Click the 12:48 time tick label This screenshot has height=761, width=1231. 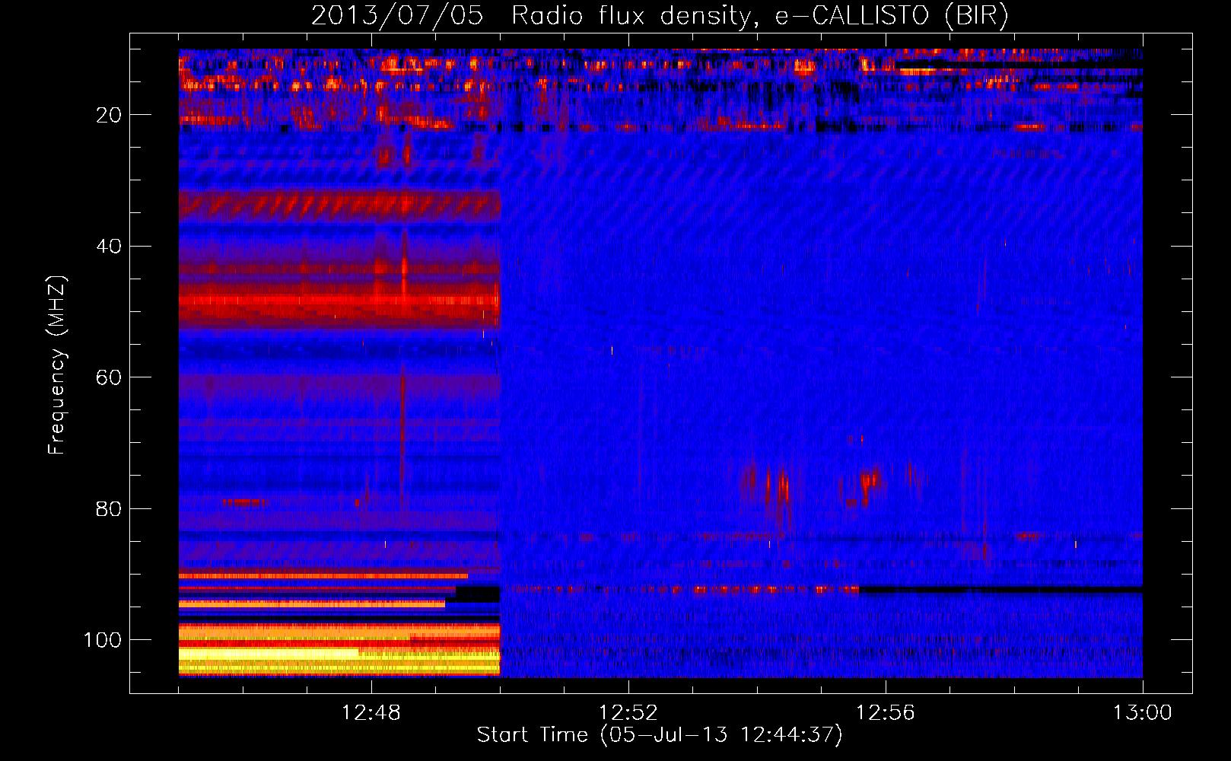(371, 713)
